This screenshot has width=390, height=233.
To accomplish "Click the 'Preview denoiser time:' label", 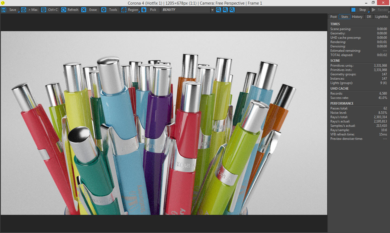I will point(346,139).
